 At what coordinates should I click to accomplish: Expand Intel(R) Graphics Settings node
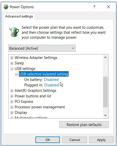(12, 91)
